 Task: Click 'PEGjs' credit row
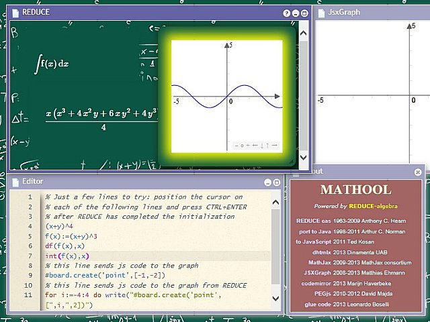coord(353,294)
